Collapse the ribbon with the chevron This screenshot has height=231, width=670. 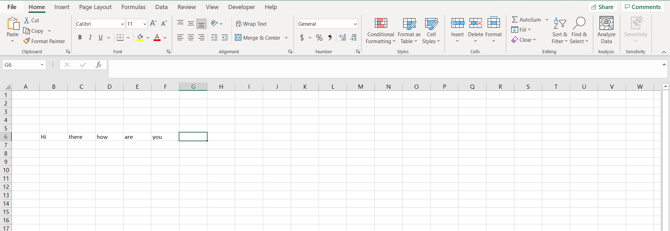pyautogui.click(x=664, y=52)
